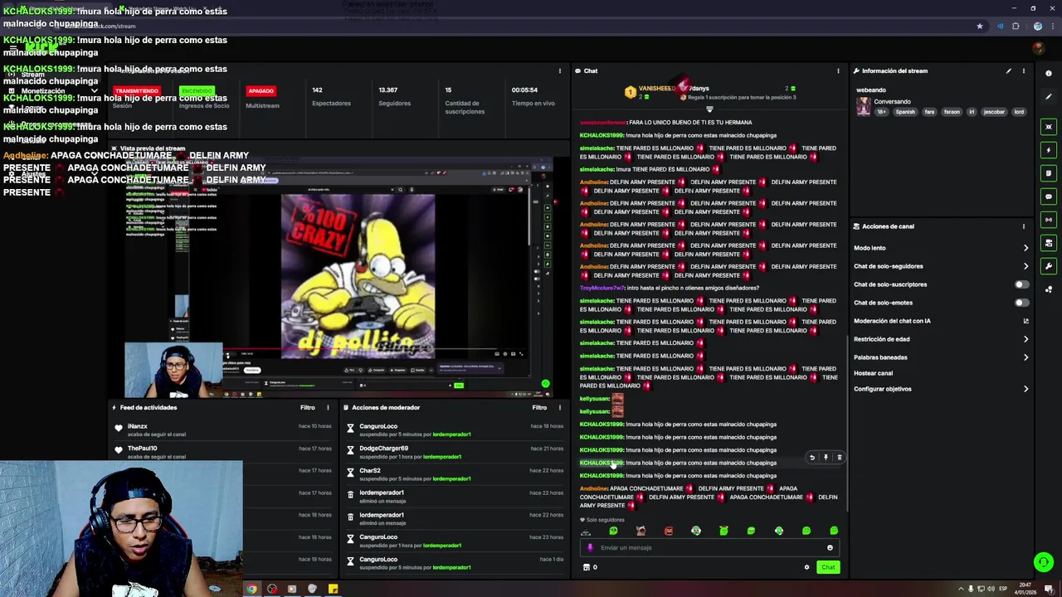The height and width of the screenshot is (597, 1062).
Task: Open Filtro dropdown in Feed de actividades
Action: click(x=307, y=407)
